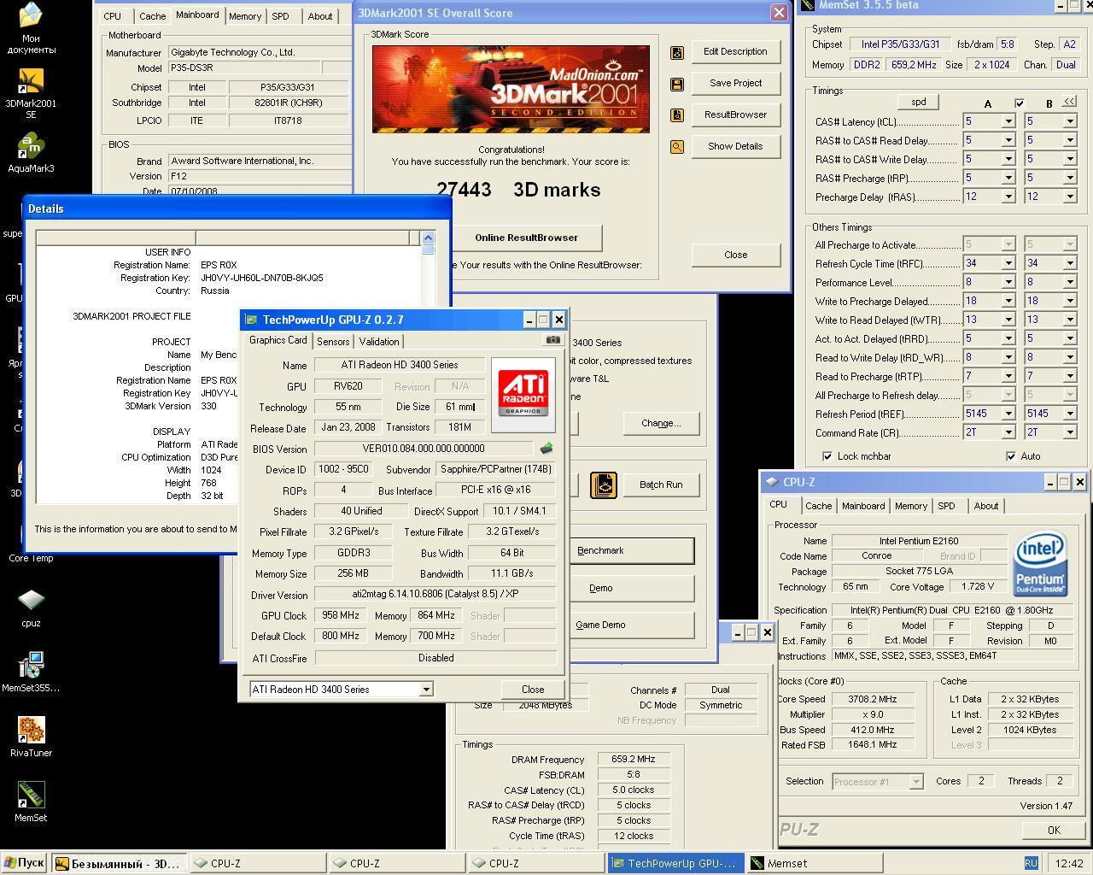Open About tab in background CPU-Z window
The height and width of the screenshot is (875, 1093).
coord(320,16)
